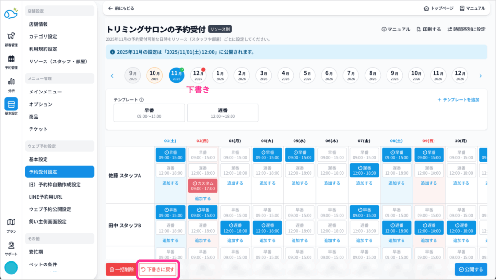Image resolution: width=496 pixels, height=280 pixels.
Task: Toggle 遅番 shift for 佐藤 スタッフA on 07(金)
Action: click(x=364, y=170)
